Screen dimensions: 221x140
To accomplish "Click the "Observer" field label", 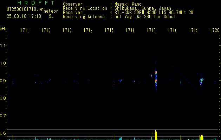I will coord(73,4).
